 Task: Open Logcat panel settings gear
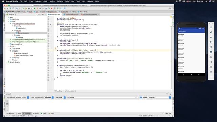[x=167, y=94]
